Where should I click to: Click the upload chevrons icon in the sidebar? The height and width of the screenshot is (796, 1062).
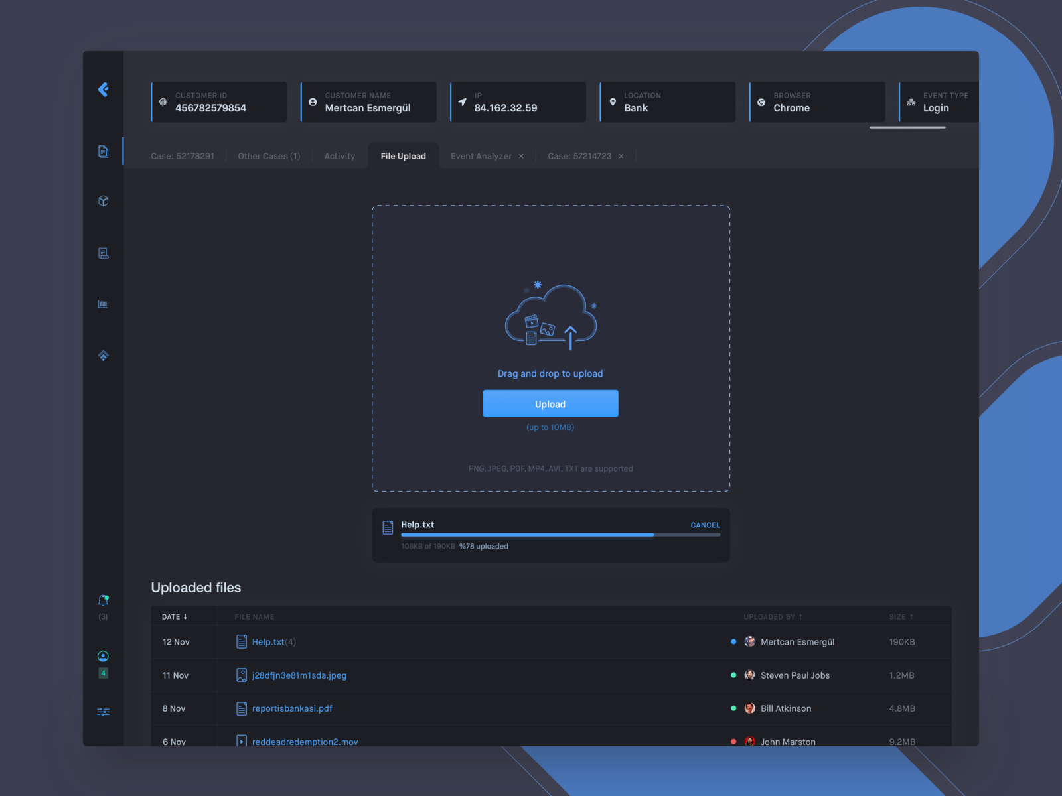103,355
